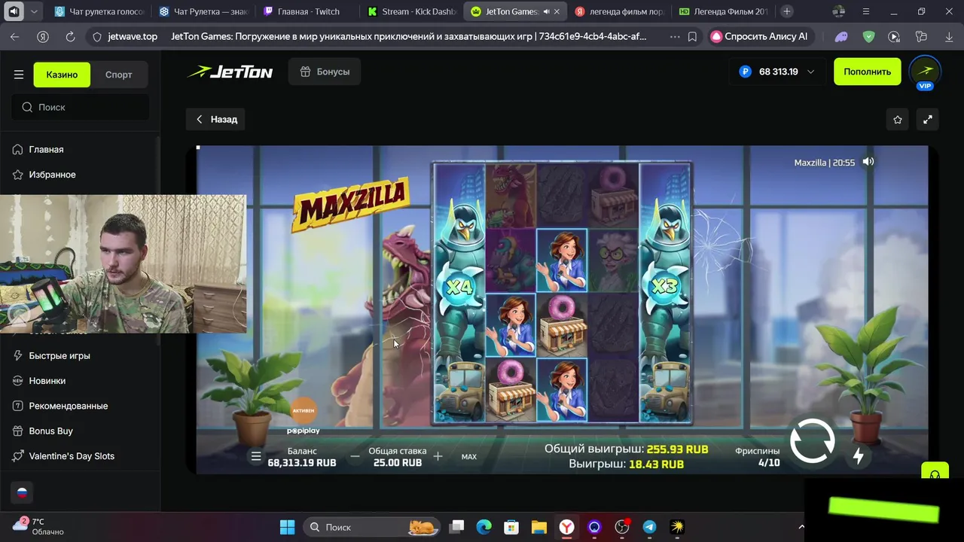This screenshot has height=542, width=964.
Task: Open a new browser tab
Action: tap(786, 11)
